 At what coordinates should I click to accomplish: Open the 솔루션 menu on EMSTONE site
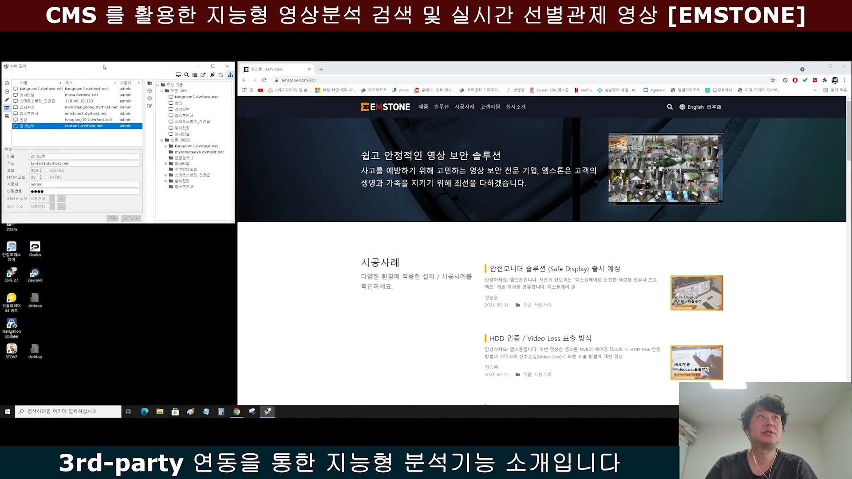[441, 107]
